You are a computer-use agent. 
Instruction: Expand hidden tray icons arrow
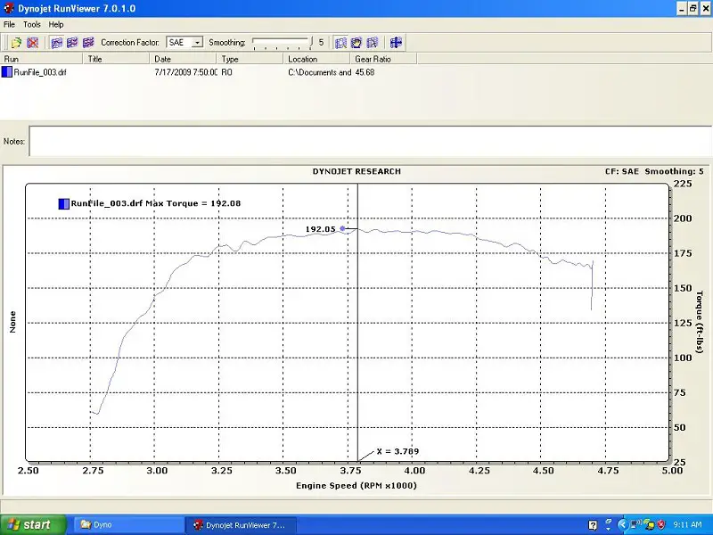(622, 525)
